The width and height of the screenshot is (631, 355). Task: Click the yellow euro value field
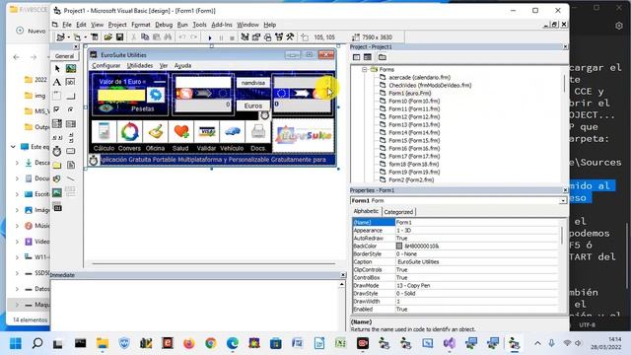[121, 95]
